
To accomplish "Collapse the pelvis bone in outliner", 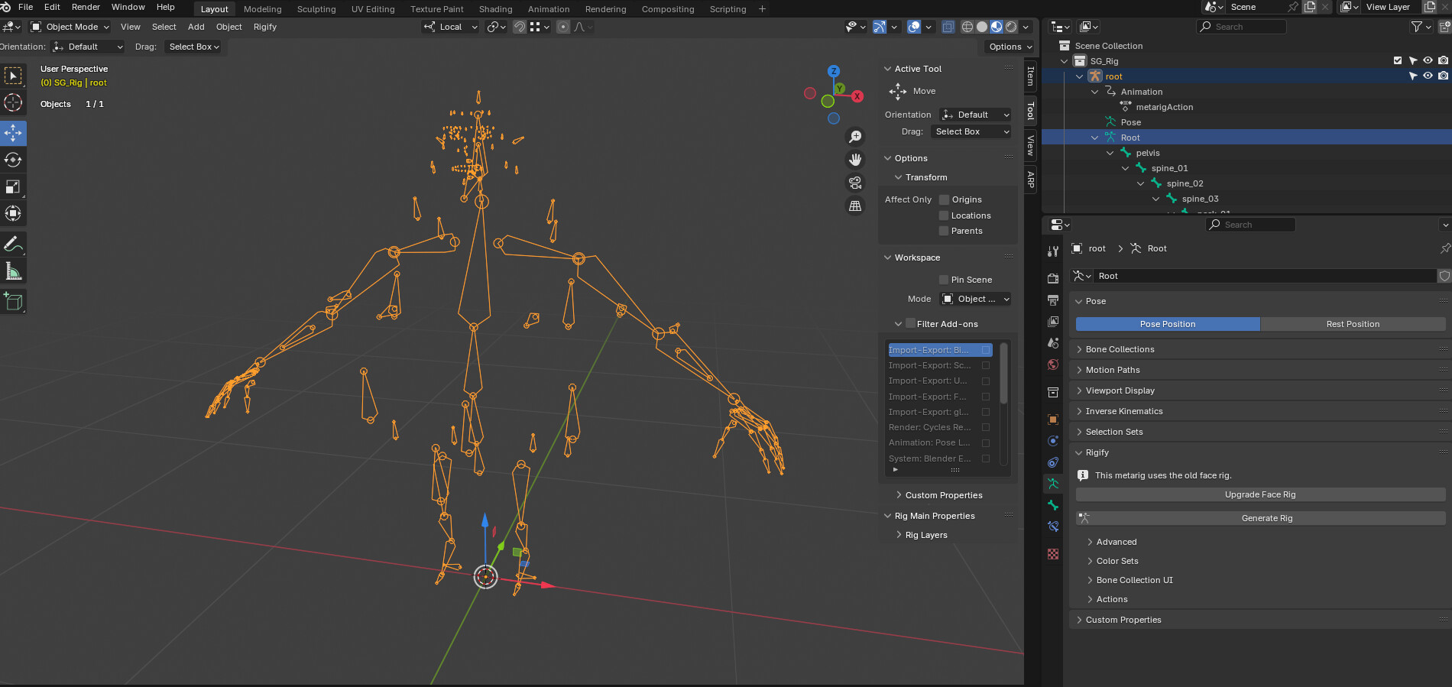I will point(1110,153).
